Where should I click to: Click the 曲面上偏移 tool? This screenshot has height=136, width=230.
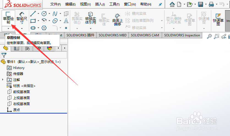(x=117, y=20)
